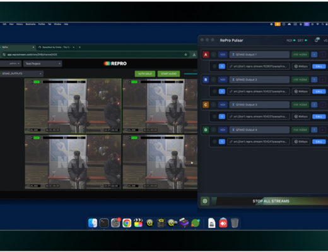The image size is (328, 252).
Task: Click the browser address bar URL
Action: tap(32, 55)
